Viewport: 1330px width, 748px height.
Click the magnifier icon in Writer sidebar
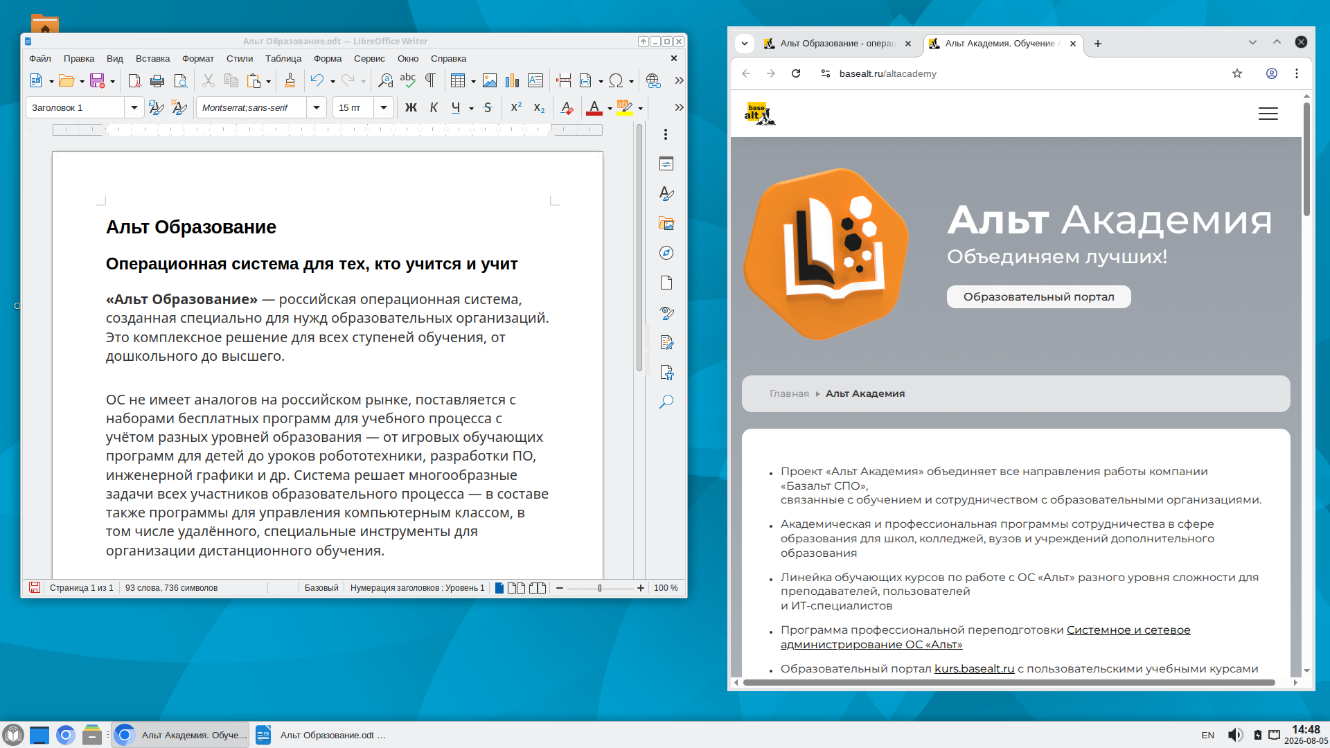click(x=666, y=402)
